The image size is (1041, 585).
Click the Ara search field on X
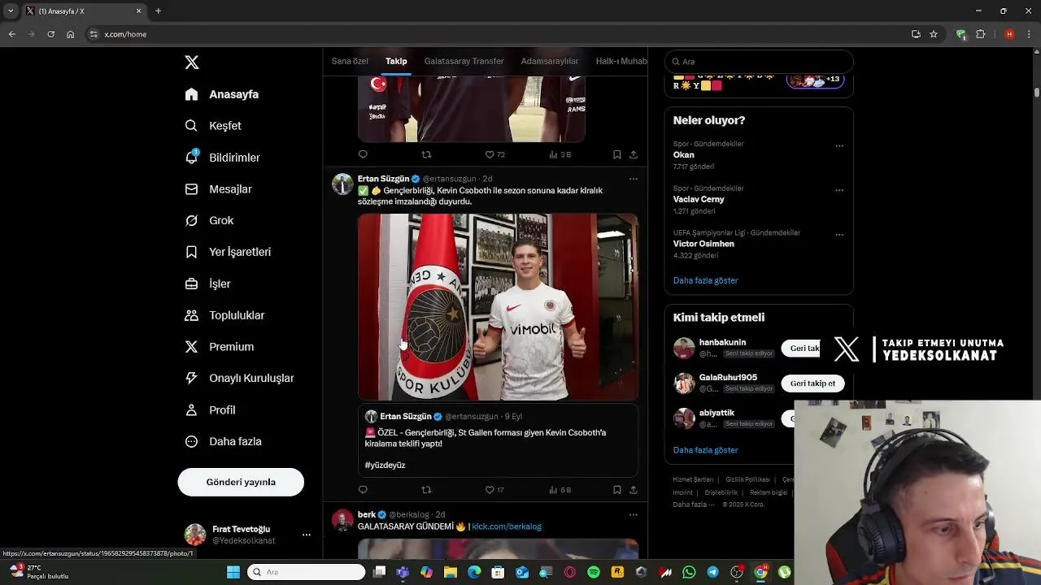(759, 62)
